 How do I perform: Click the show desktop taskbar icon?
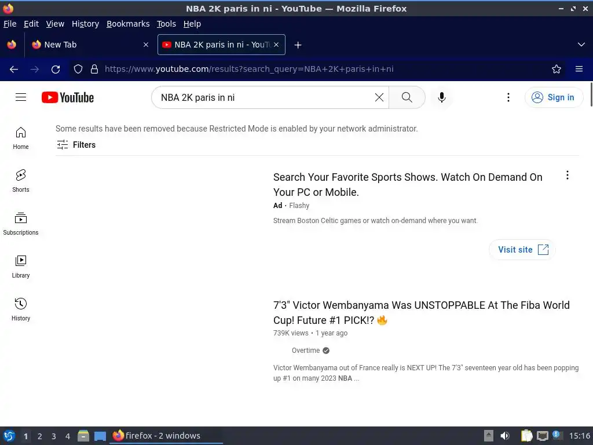pos(100,436)
